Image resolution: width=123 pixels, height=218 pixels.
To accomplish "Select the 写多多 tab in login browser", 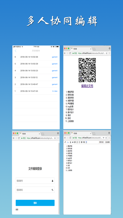I will click(30, 134).
